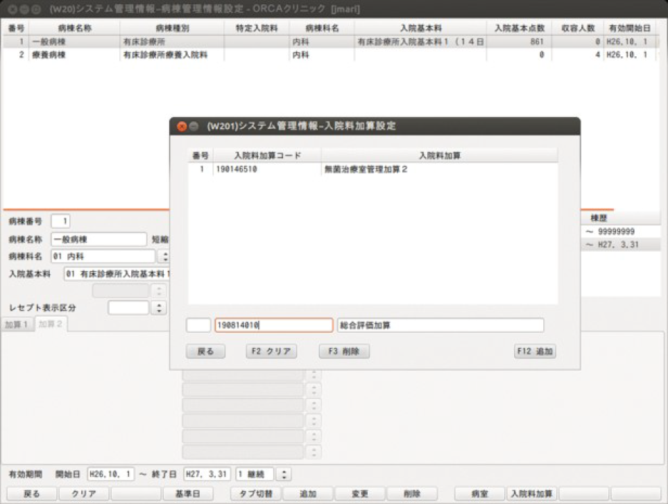The height and width of the screenshot is (504, 668).
Task: Click 戻る button inside the dialog
Action: click(x=205, y=351)
